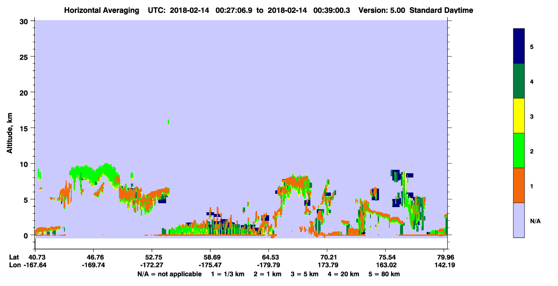Click the colorbar label '4'
Screen dimensions: 558x286
point(532,81)
